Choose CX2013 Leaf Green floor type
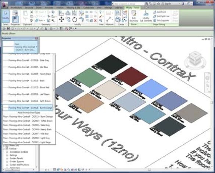Image resolution: width=215 pixels, height=173 pixels. pos(28,94)
